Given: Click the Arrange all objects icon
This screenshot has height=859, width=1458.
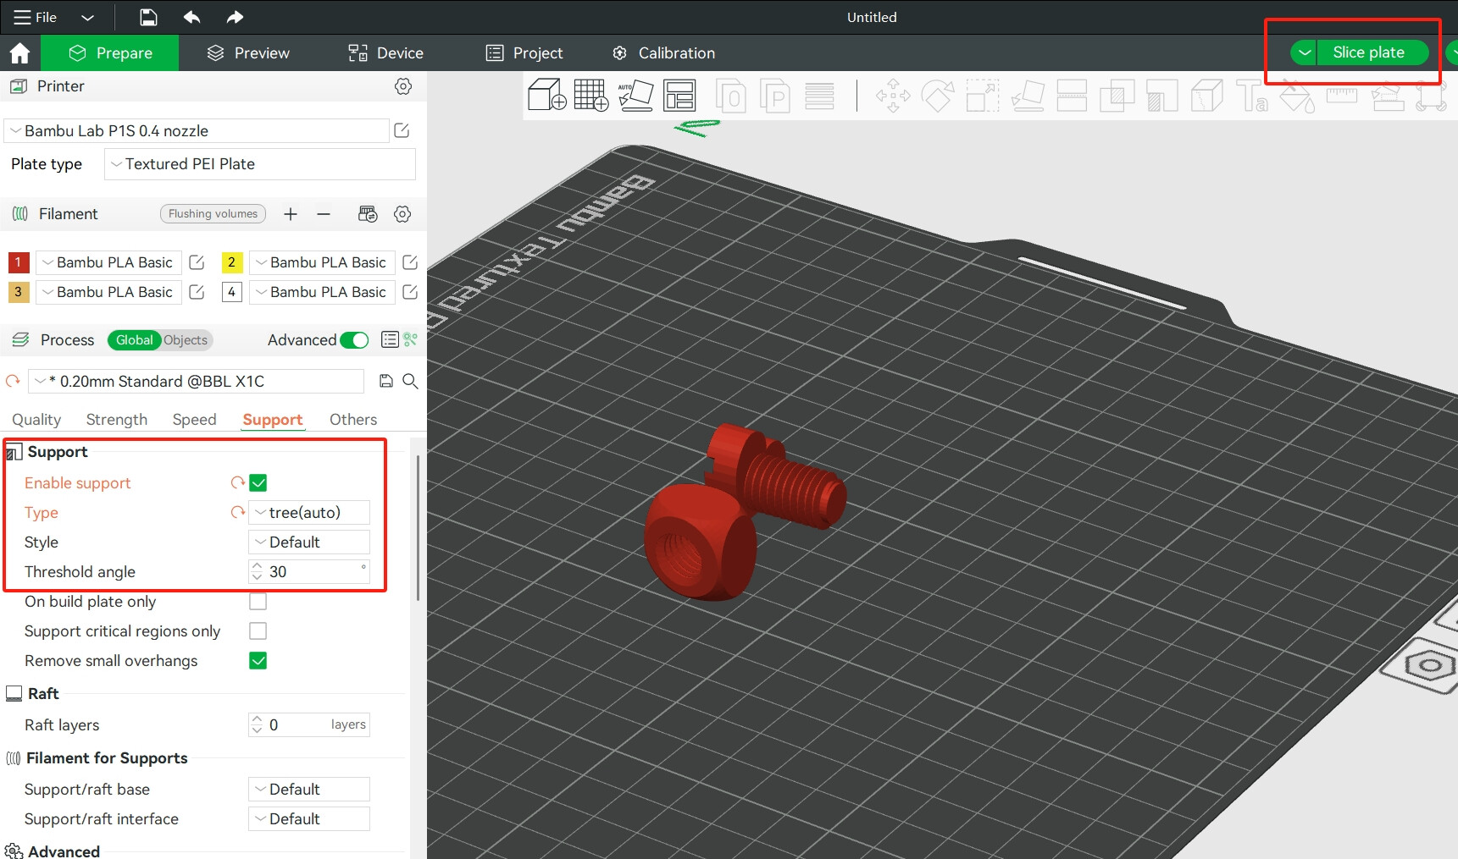Looking at the screenshot, I should click(679, 95).
